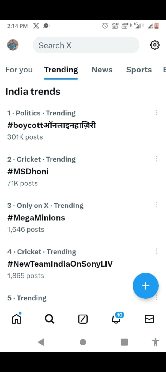The image size is (166, 372).
Task: Open notifications bell with 10 badge
Action: [x=116, y=318]
